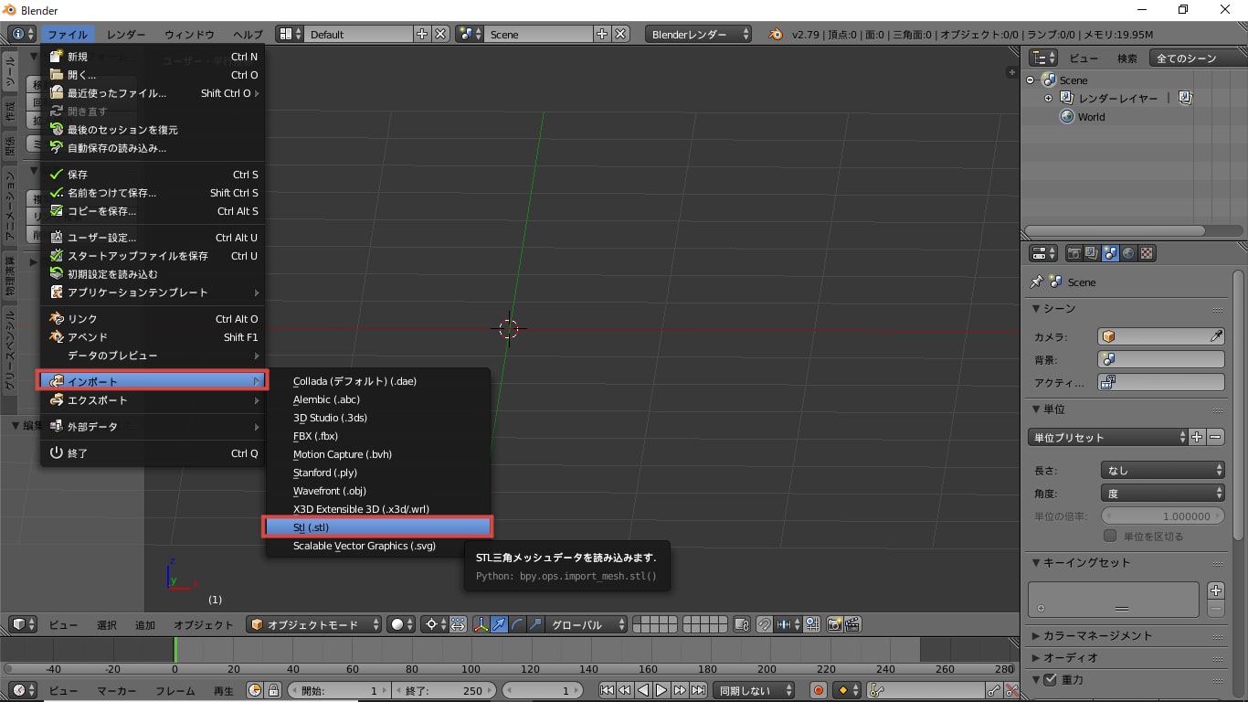Click the Scene pin icon in Properties

1036,282
